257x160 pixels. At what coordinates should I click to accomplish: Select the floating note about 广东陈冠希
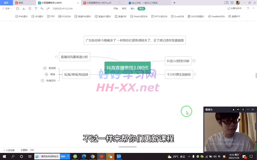tap(135, 40)
